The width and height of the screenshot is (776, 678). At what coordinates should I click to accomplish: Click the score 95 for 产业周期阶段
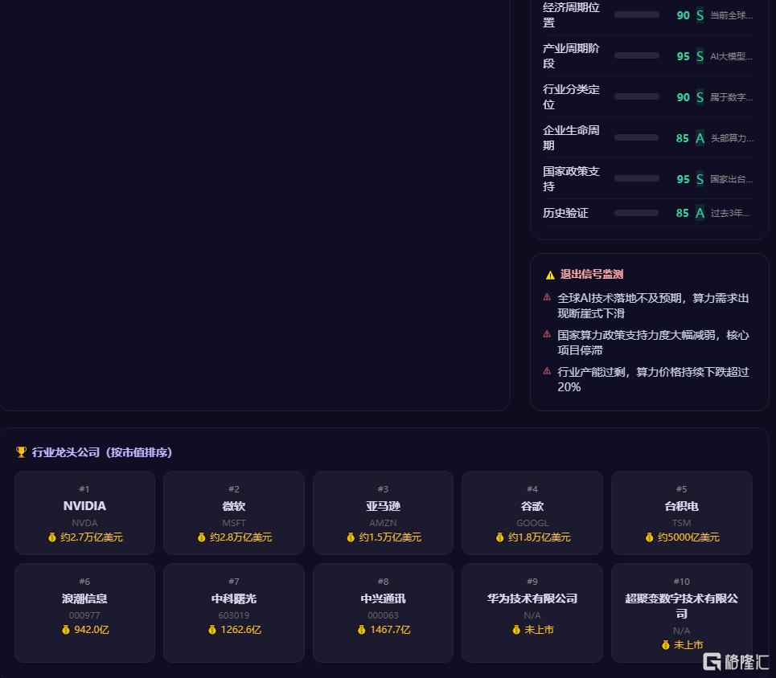(x=683, y=56)
